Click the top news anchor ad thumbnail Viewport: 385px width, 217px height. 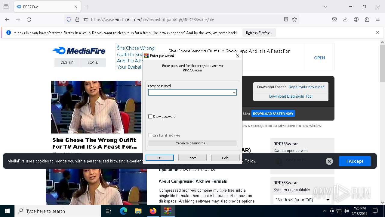96,107
